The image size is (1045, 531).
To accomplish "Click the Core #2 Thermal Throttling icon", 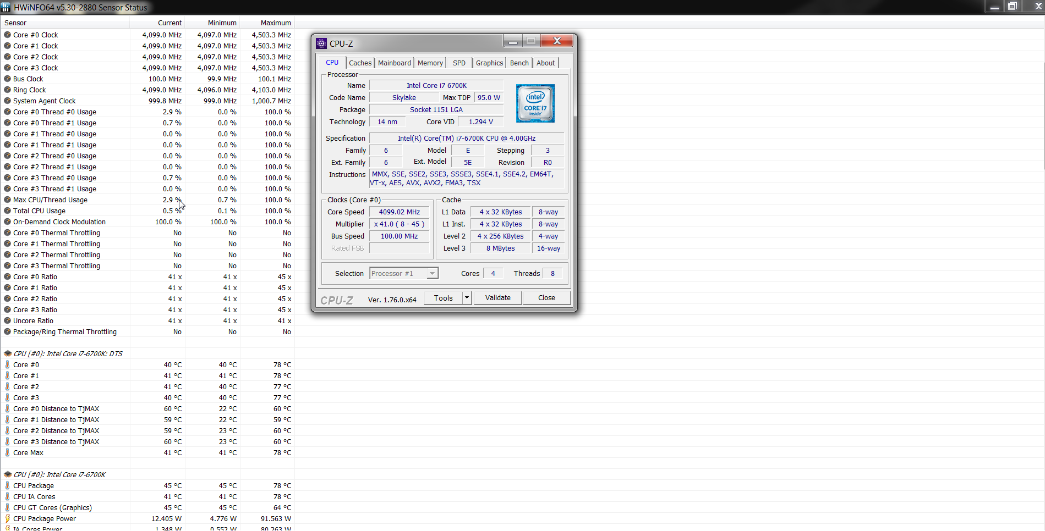I will pos(8,255).
